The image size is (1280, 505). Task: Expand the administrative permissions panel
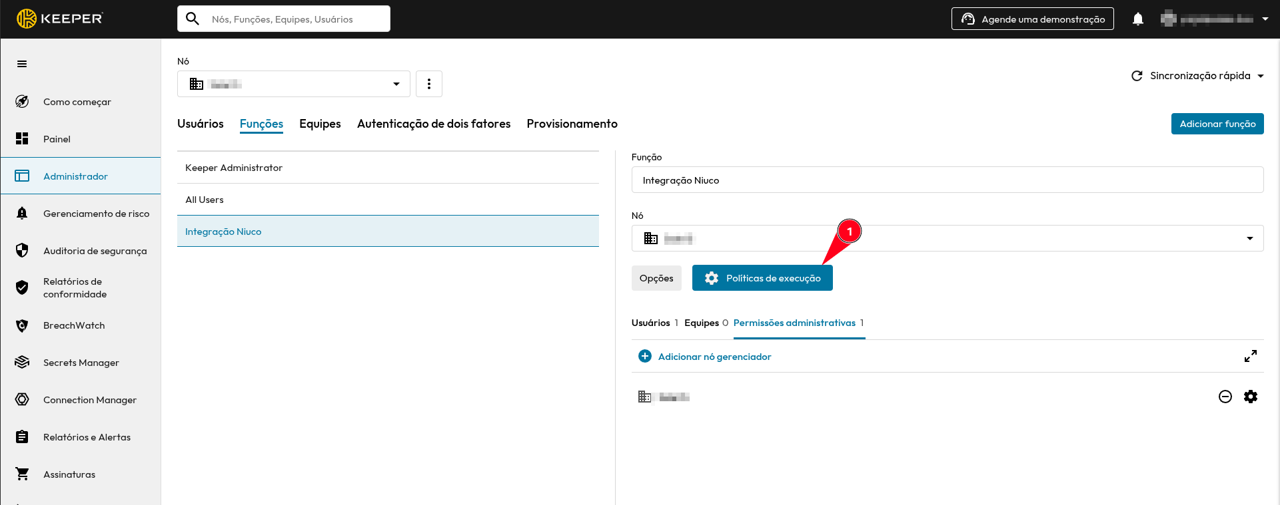[x=1251, y=356]
